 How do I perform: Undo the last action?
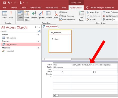pyautogui.click(x=9, y=3)
